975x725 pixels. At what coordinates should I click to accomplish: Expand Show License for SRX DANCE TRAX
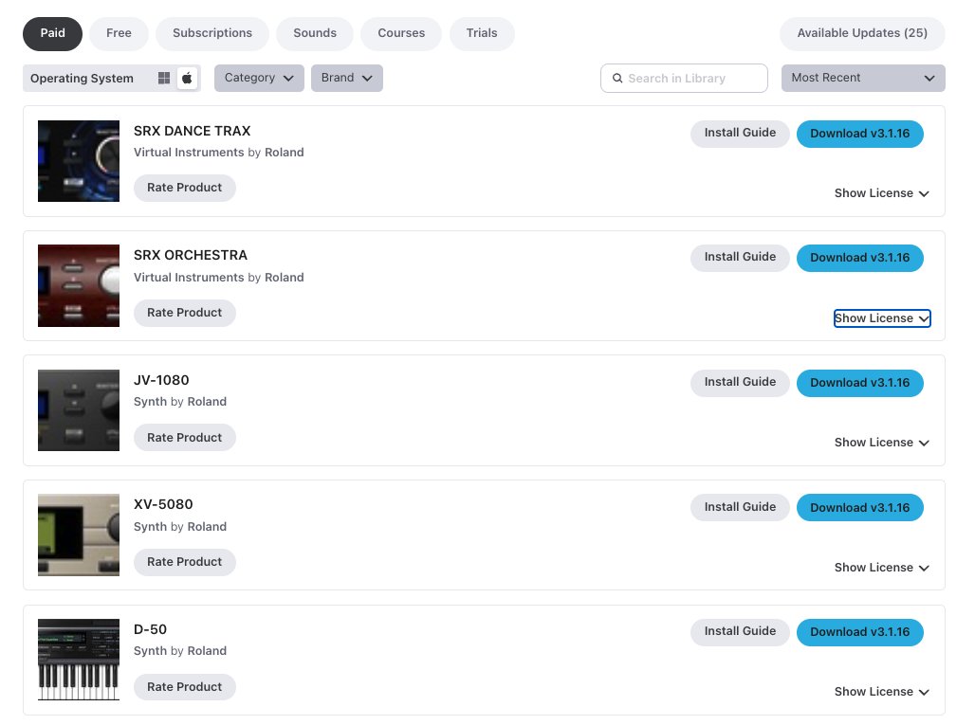coord(882,193)
